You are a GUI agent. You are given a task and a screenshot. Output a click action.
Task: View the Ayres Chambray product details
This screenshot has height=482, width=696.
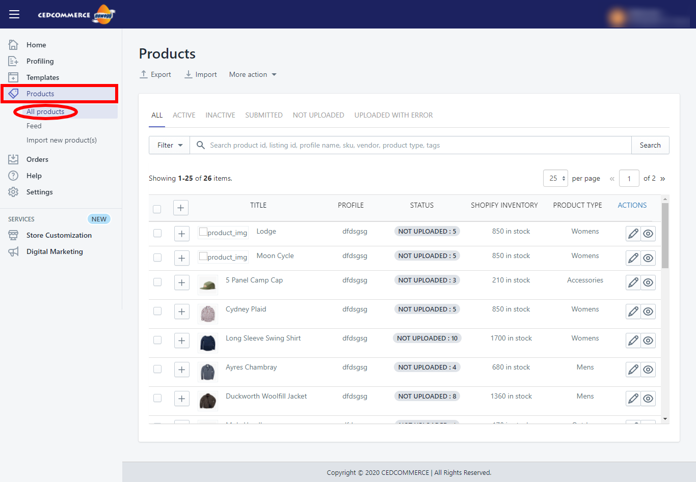tap(648, 370)
